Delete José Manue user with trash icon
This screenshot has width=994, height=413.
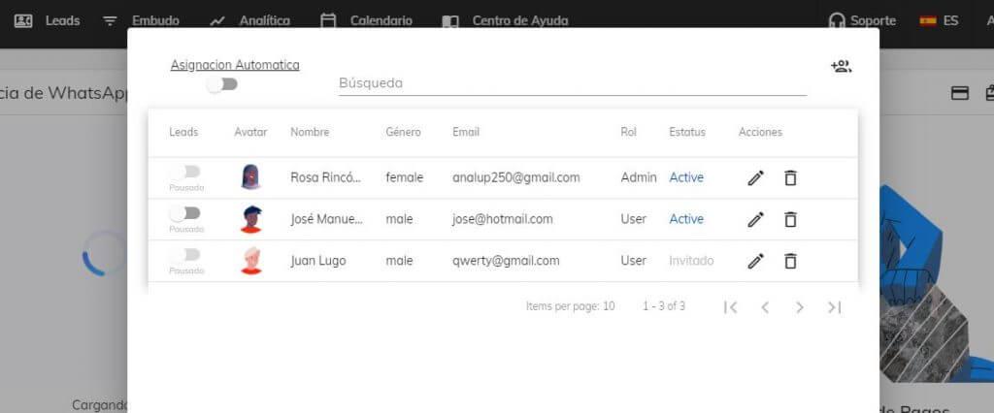[x=790, y=219]
